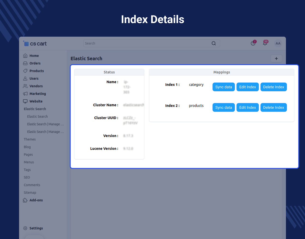
Task: Sync data for the category index
Action: 224,87
